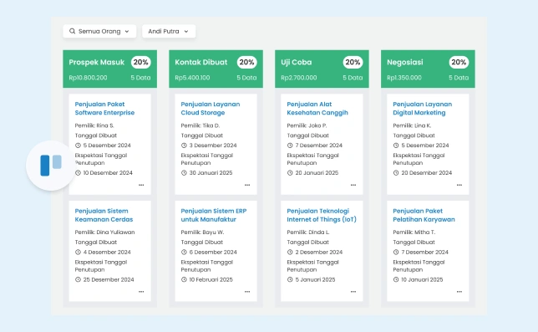Open more options on Penjualan Layanan Cloud Storage card
538x332 pixels.
pos(247,185)
